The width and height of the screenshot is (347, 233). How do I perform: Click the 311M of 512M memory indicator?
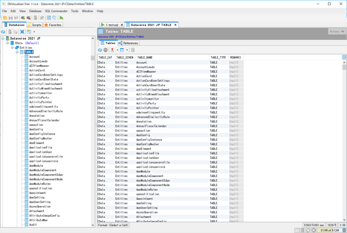328,230
